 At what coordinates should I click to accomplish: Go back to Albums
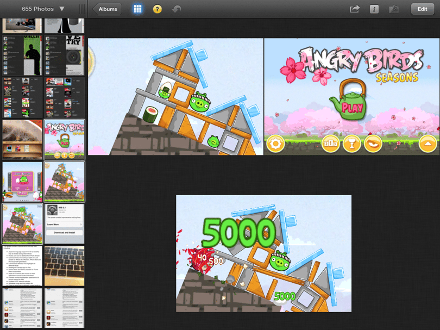pos(108,9)
